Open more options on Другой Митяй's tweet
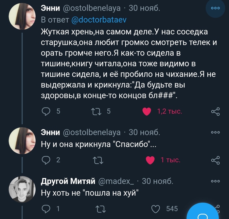229x219 pixels. (215, 181)
